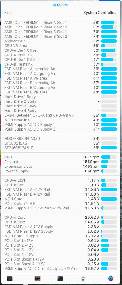Click the PSMI Supply Total Output row
122x285 pixels.
click(61, 269)
